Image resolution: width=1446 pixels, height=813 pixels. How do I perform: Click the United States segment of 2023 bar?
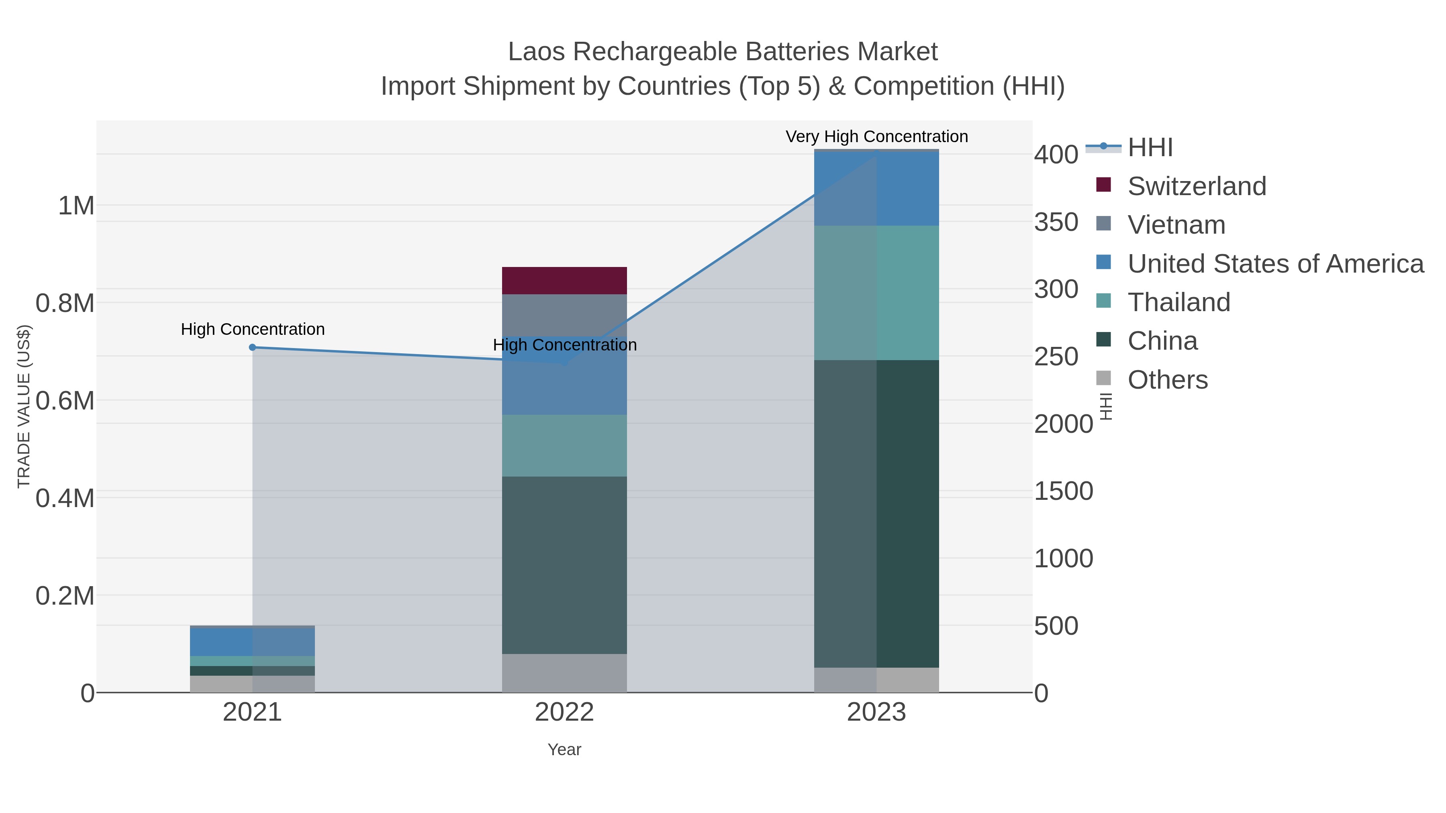(x=876, y=189)
